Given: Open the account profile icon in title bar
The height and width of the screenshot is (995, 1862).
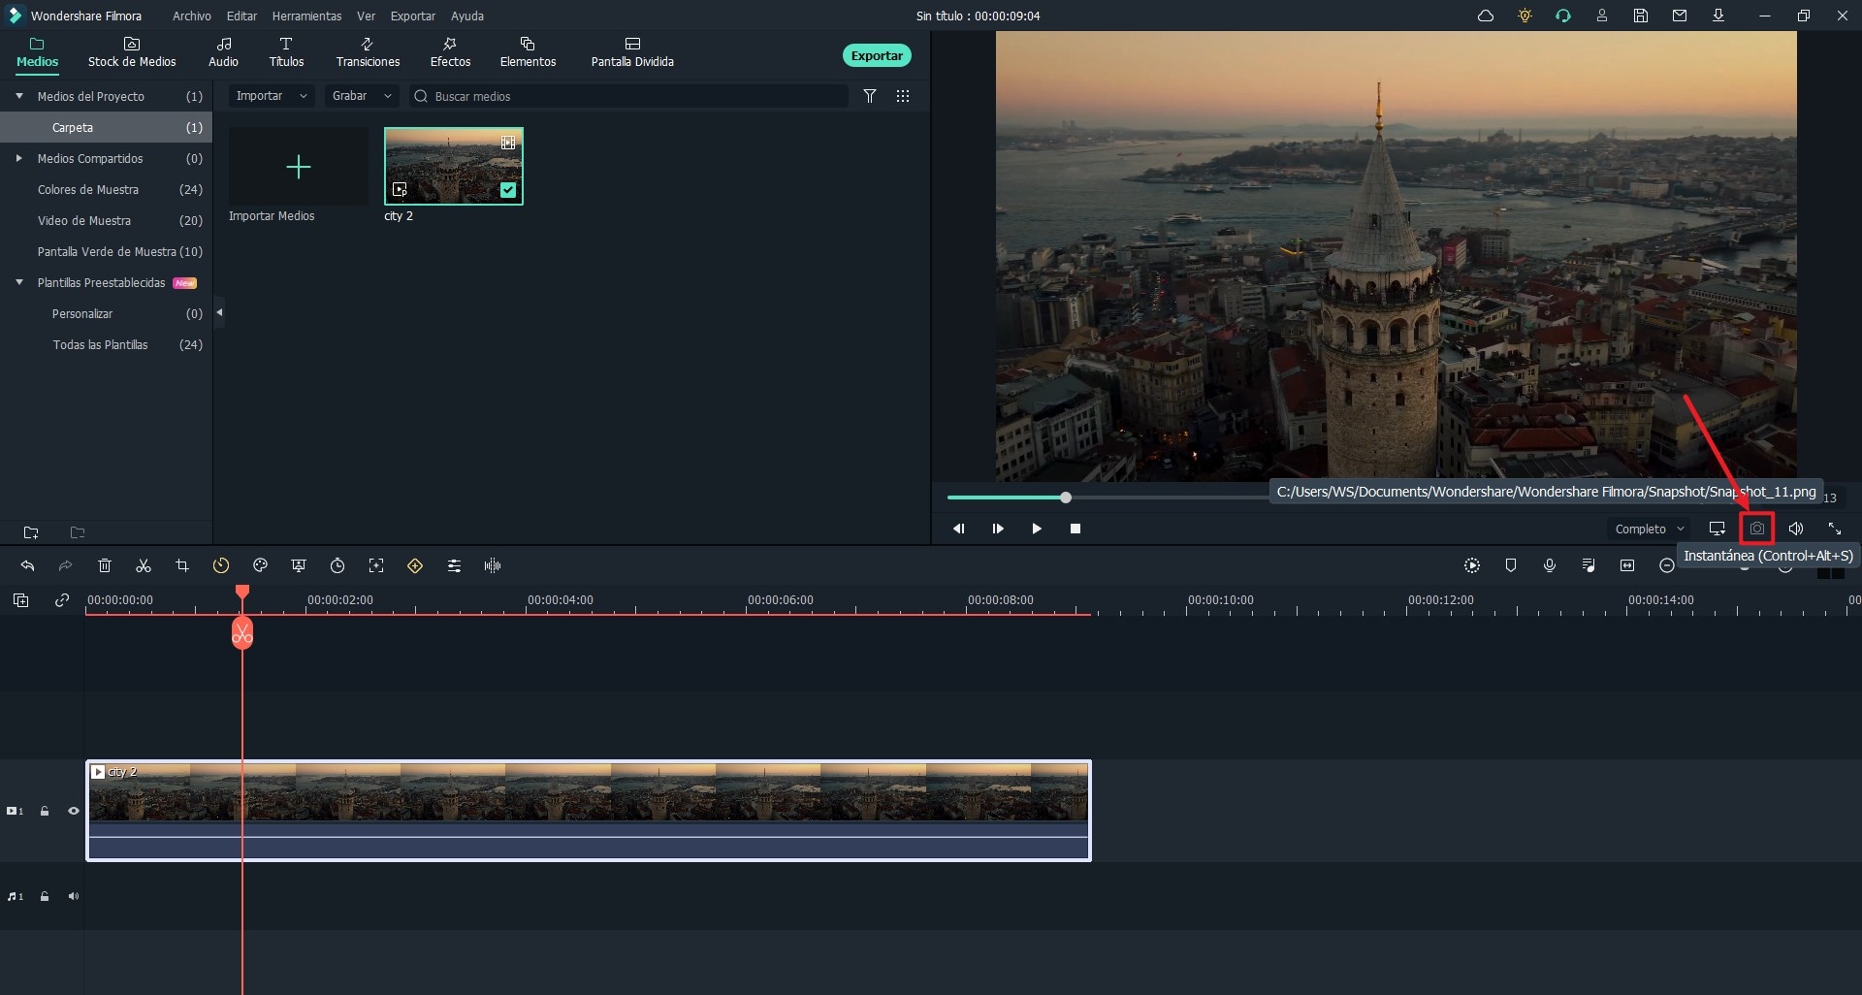Looking at the screenshot, I should pos(1602,16).
